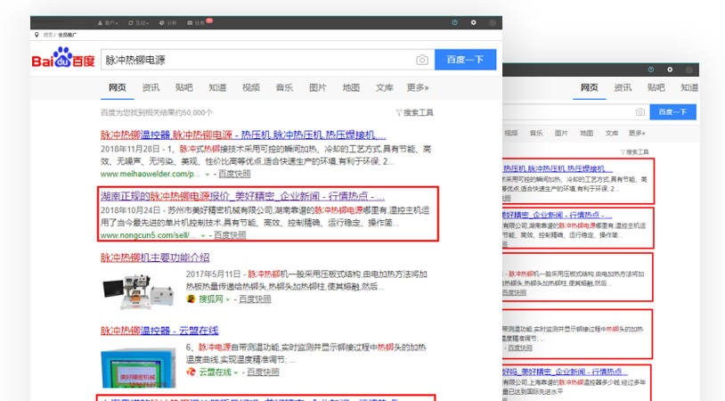
Task: Expand dropdown arrow beside 云盟在线
Action: click(236, 372)
